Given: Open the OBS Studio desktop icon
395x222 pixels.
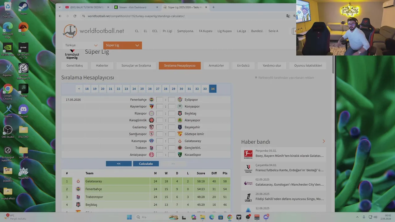Looking at the screenshot, I should point(8,132).
